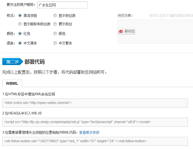Click the html xmlns:wb code box

coord(95,103)
